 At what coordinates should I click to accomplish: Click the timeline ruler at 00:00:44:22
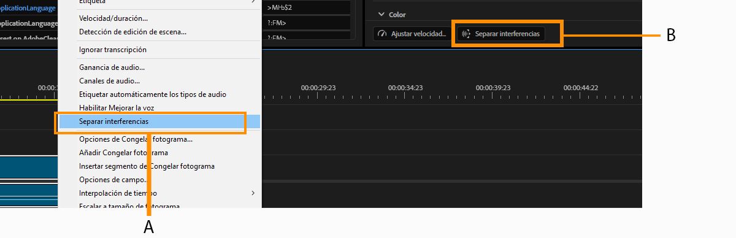(581, 88)
